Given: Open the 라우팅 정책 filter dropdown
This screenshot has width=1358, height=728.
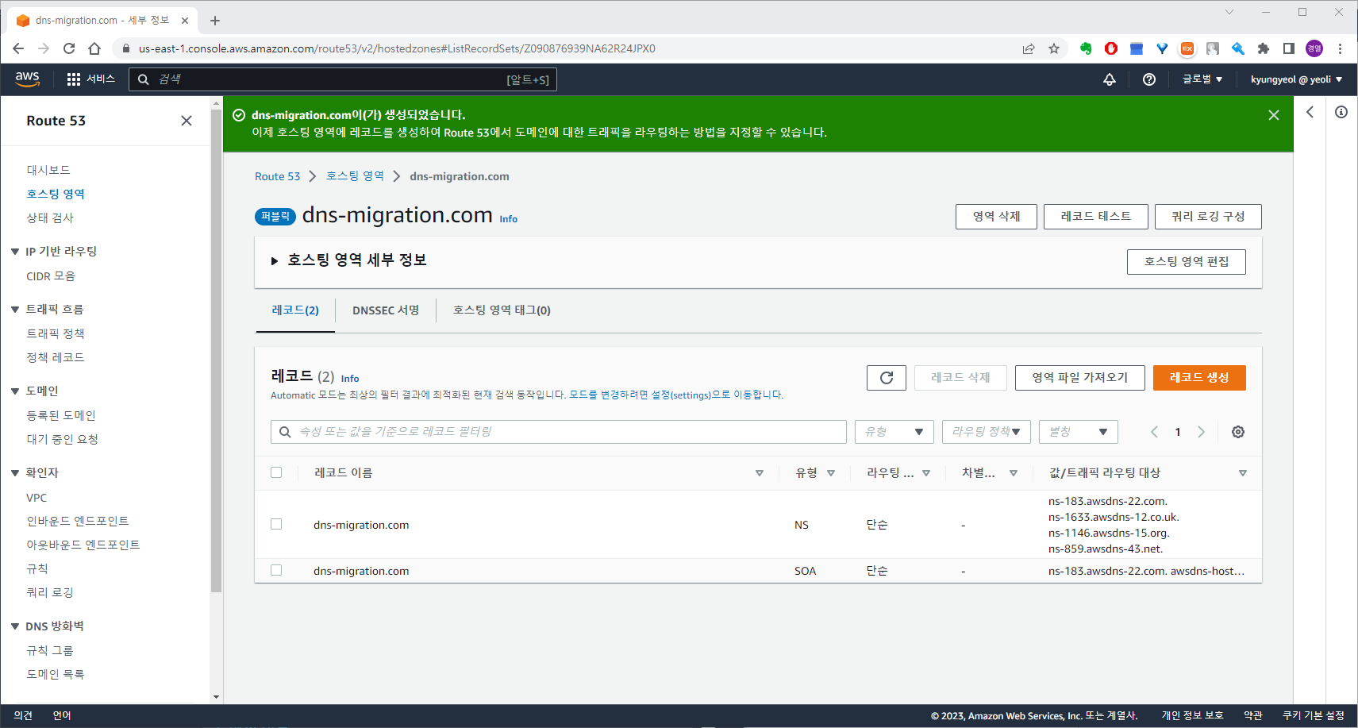Looking at the screenshot, I should coord(987,432).
